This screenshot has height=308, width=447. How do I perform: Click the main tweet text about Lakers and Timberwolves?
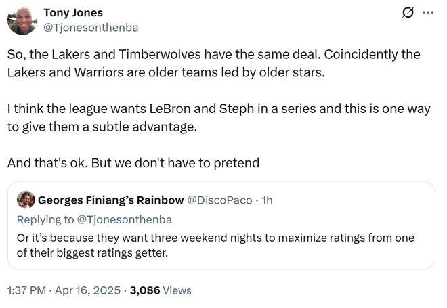click(214, 63)
